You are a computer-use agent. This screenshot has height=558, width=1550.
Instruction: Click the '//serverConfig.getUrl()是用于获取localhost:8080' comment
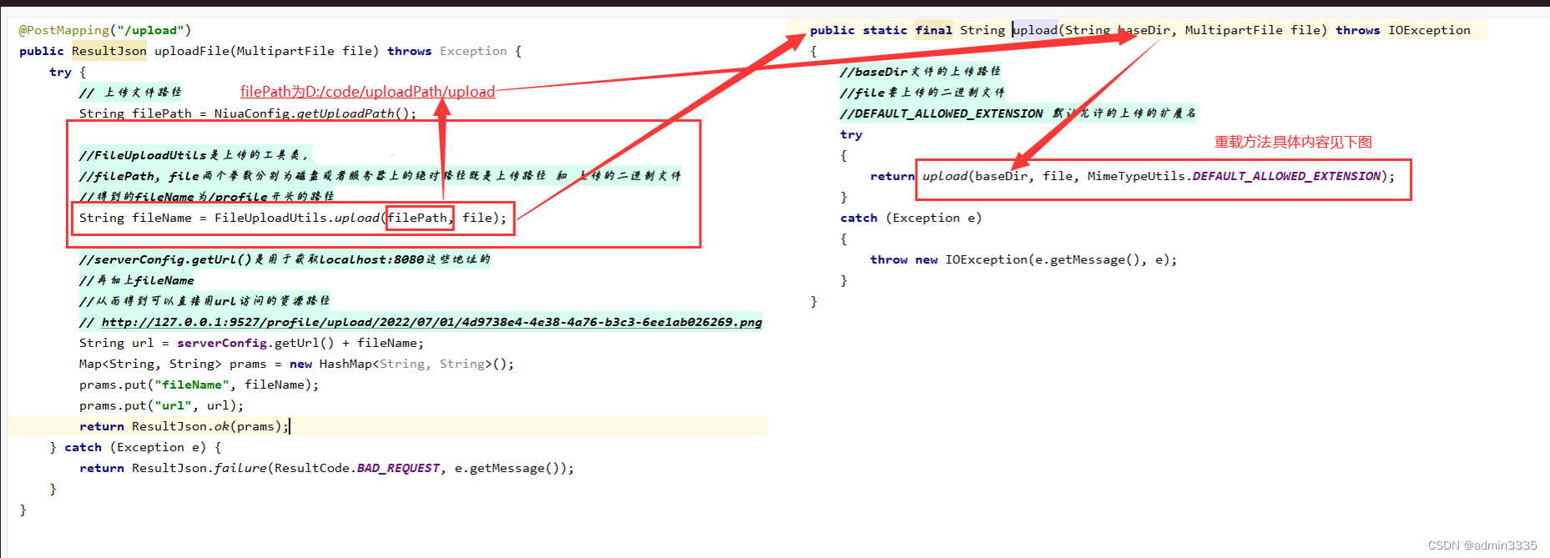tap(285, 259)
